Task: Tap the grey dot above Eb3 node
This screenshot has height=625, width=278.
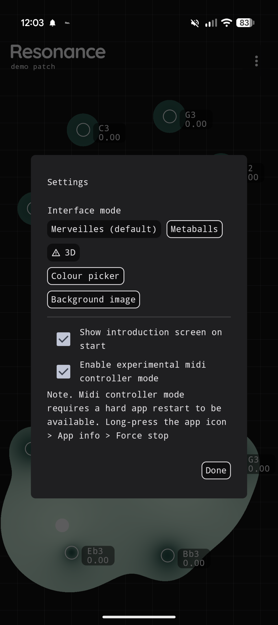Action: pos(62,525)
